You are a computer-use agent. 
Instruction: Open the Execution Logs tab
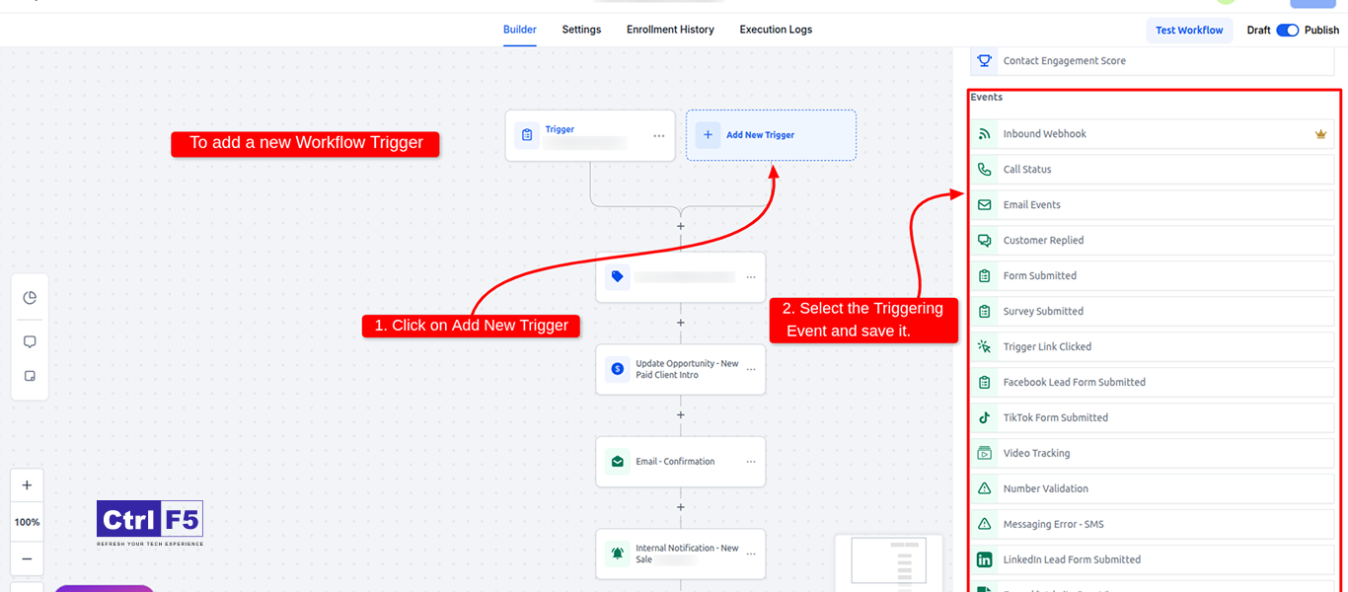776,30
